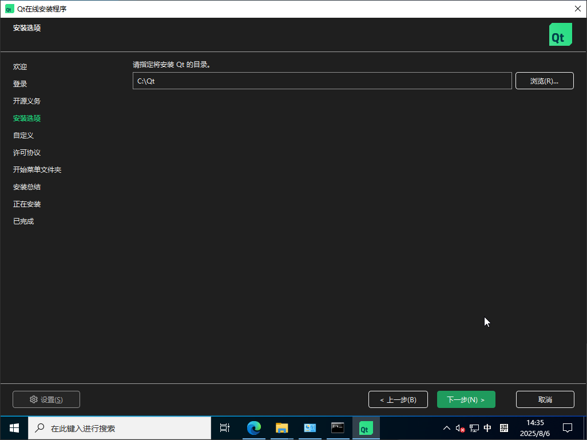Click the taskbar search box
This screenshot has height=440, width=587.
(x=120, y=428)
